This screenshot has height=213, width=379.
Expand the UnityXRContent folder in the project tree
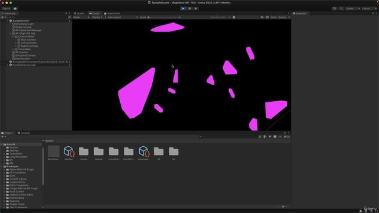[x=4, y=157]
